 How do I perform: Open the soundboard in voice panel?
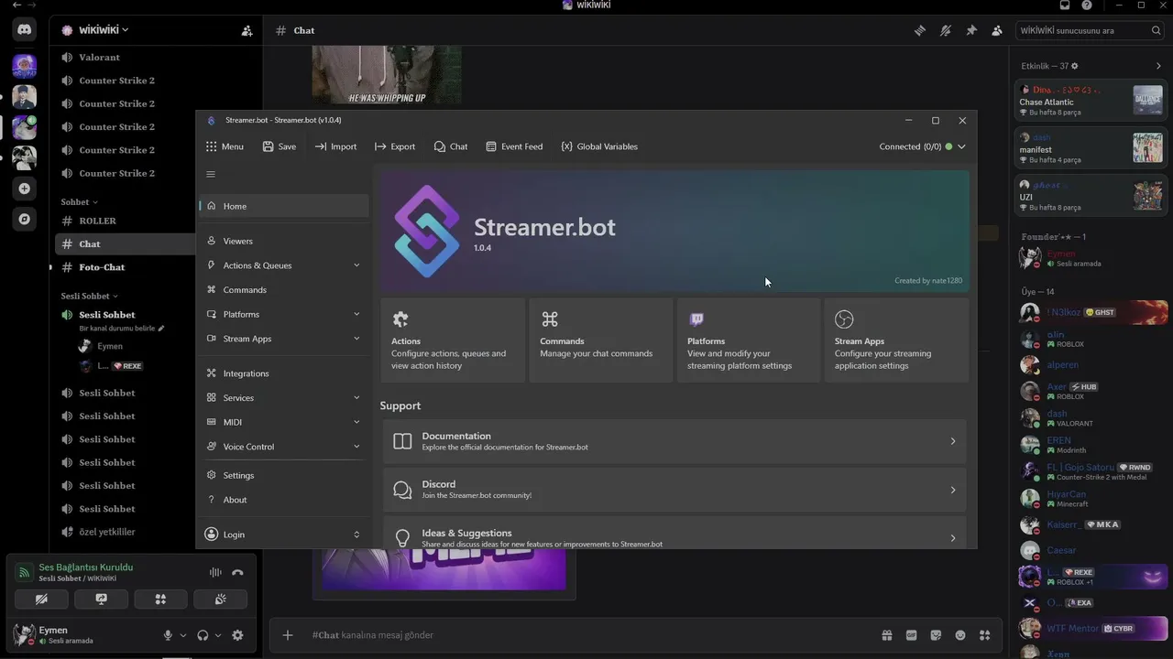pyautogui.click(x=220, y=600)
